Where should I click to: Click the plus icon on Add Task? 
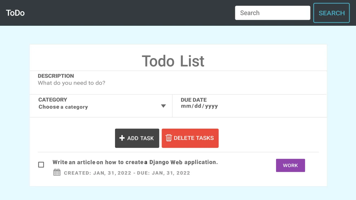click(x=122, y=138)
